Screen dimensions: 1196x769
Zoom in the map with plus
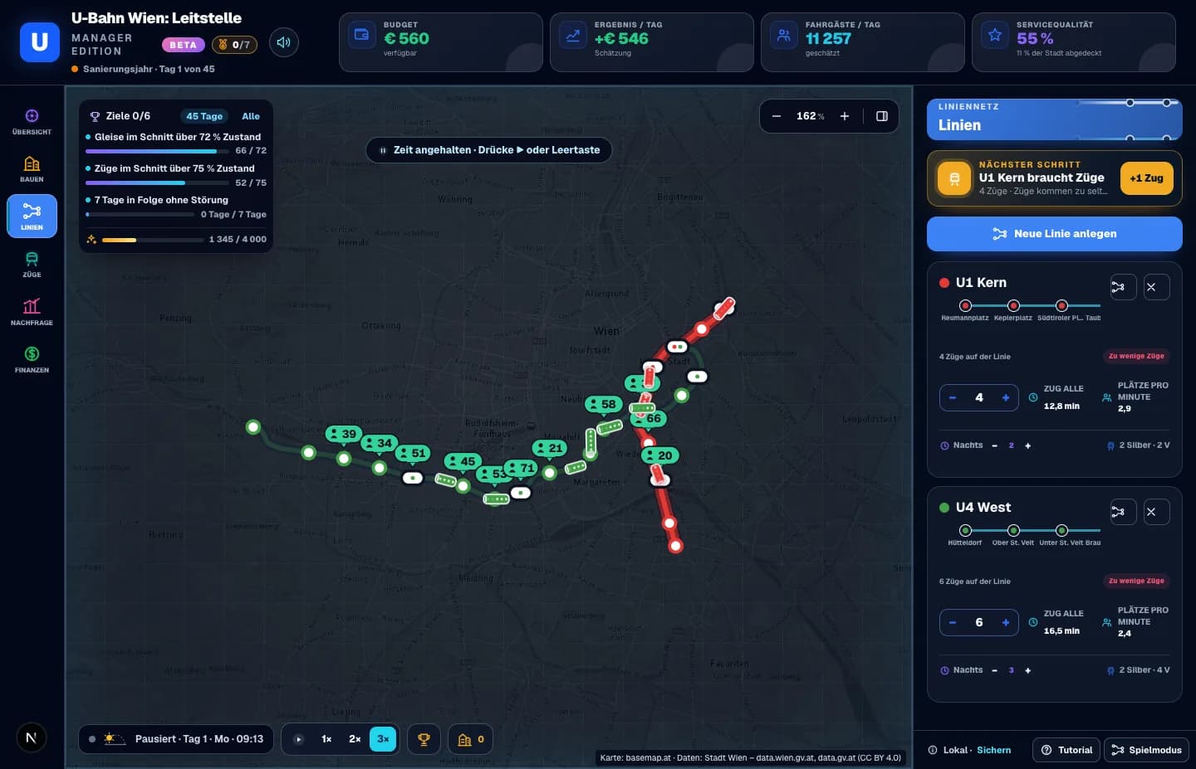[x=845, y=116]
